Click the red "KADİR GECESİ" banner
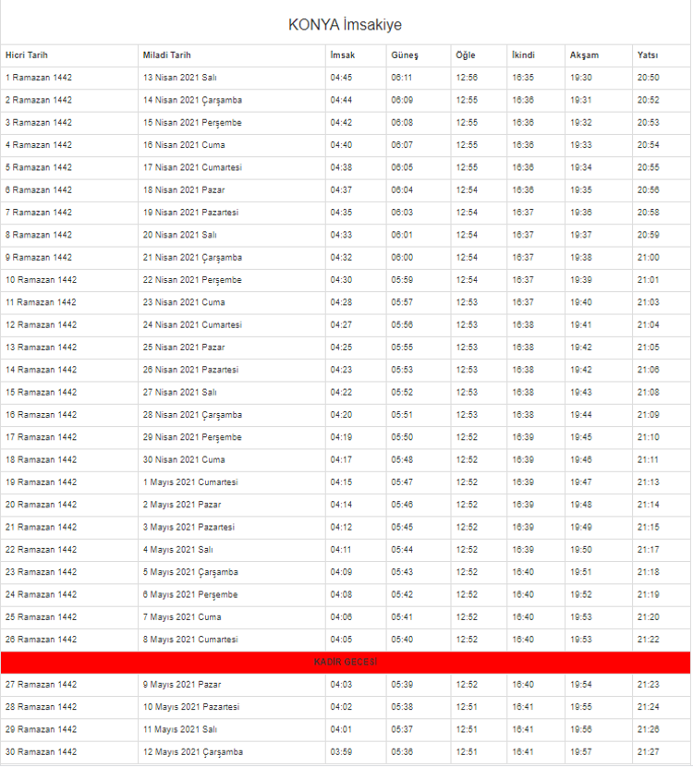Viewport: 693px width, 768px height. click(x=346, y=663)
